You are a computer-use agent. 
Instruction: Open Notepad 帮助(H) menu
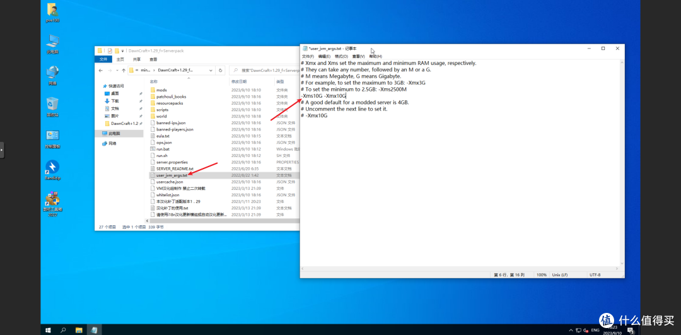coord(376,57)
